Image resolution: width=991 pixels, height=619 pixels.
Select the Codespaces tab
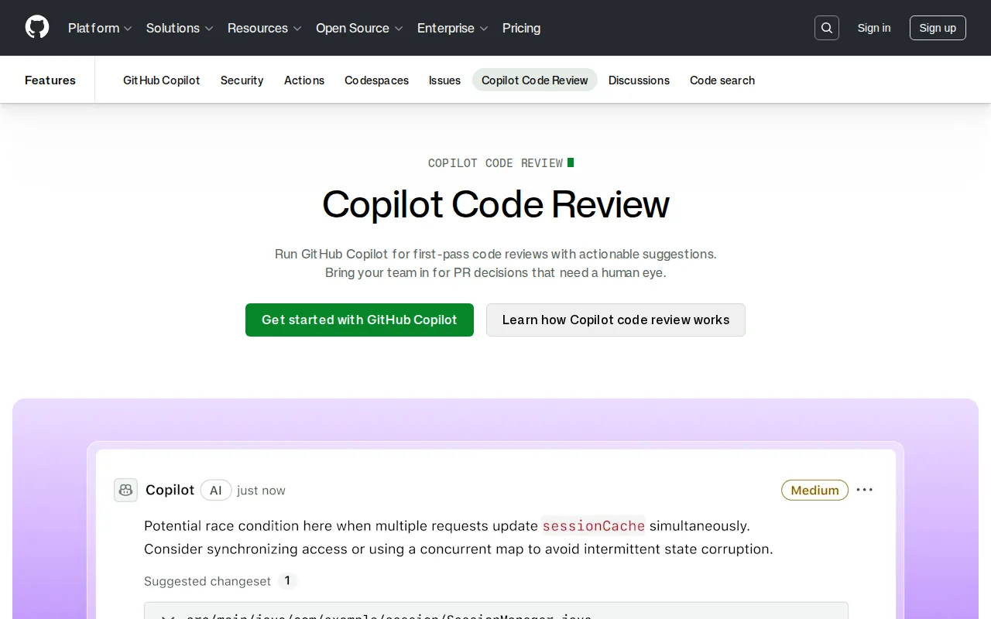(377, 80)
